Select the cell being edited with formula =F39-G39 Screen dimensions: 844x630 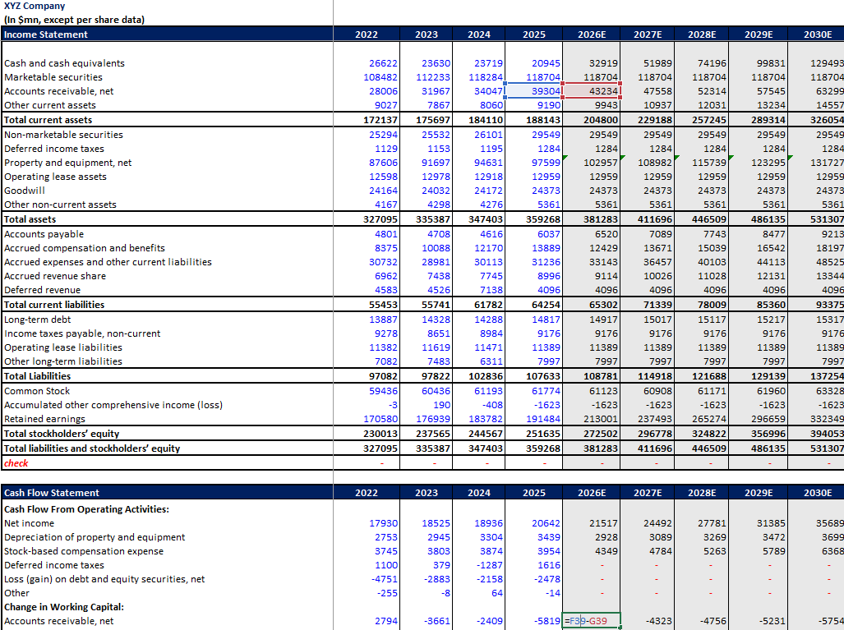point(590,621)
